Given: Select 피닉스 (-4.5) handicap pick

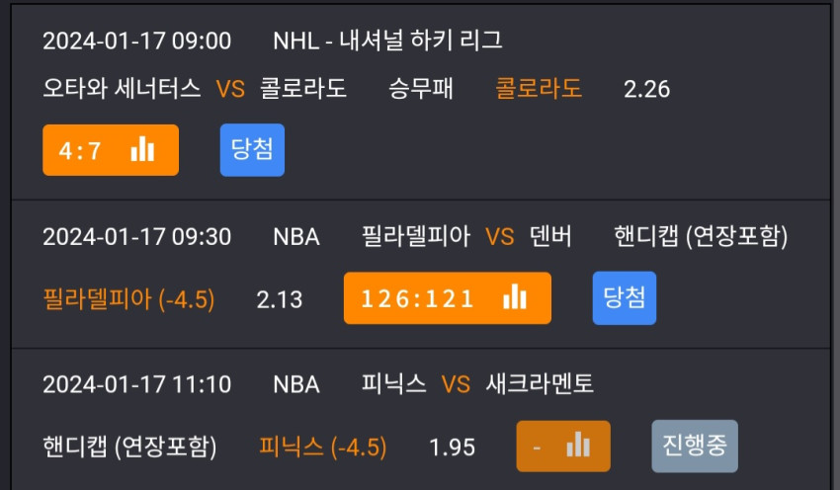Looking at the screenshot, I should pyautogui.click(x=322, y=447).
